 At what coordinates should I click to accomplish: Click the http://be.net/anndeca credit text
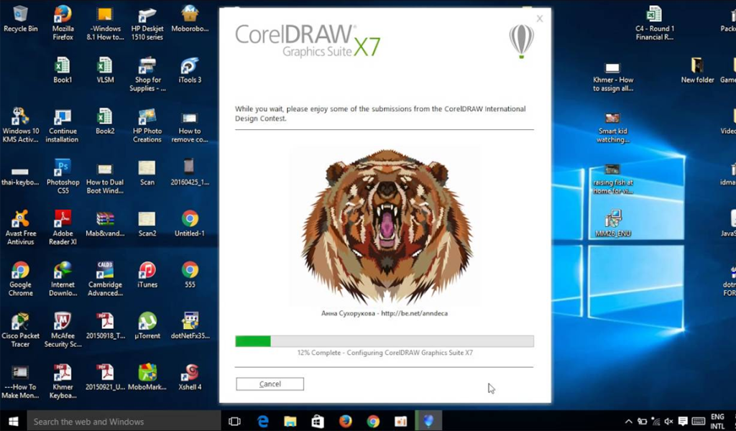click(415, 313)
